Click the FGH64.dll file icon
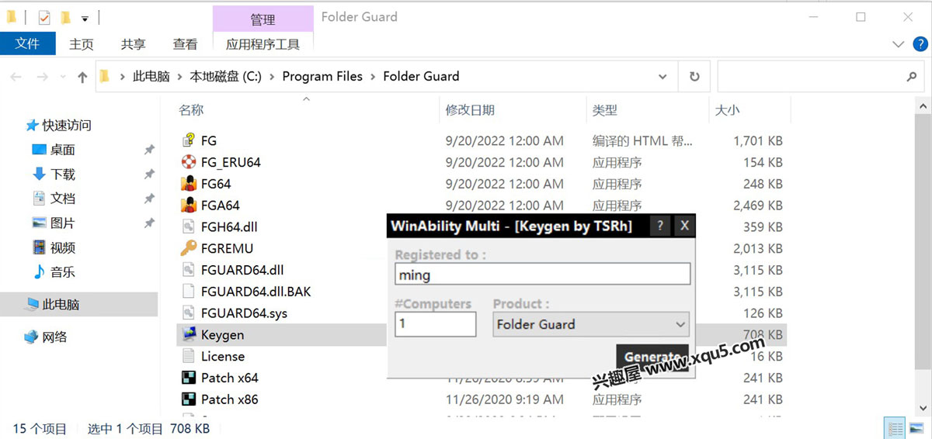The width and height of the screenshot is (932, 439). (188, 227)
